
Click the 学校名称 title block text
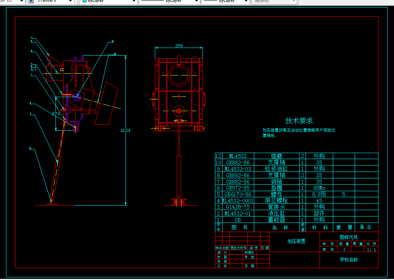coord(349,260)
